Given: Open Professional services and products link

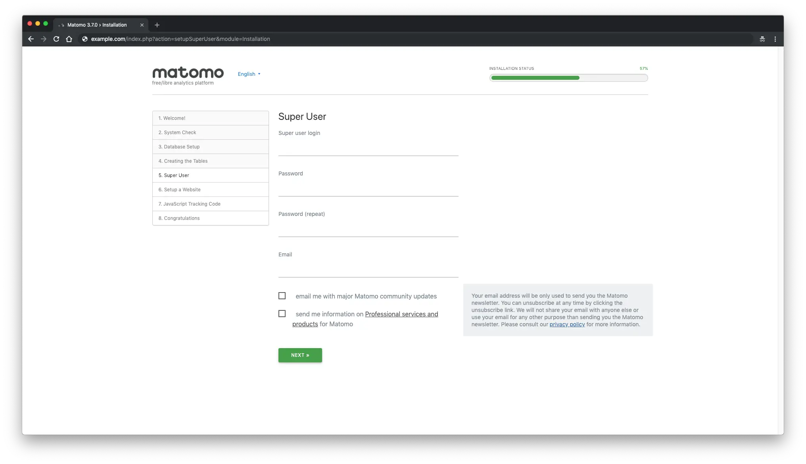Looking at the screenshot, I should [x=401, y=314].
